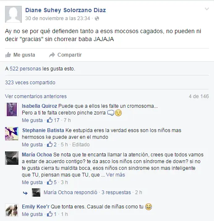This screenshot has width=214, height=221.
Task: Like Emily Kee'r comment via Me gusta
Action: (32, 214)
